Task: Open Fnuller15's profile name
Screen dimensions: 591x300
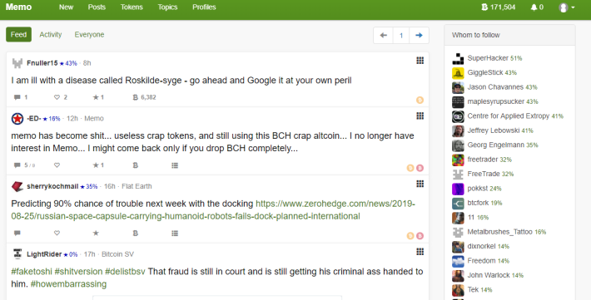Action: [x=42, y=63]
